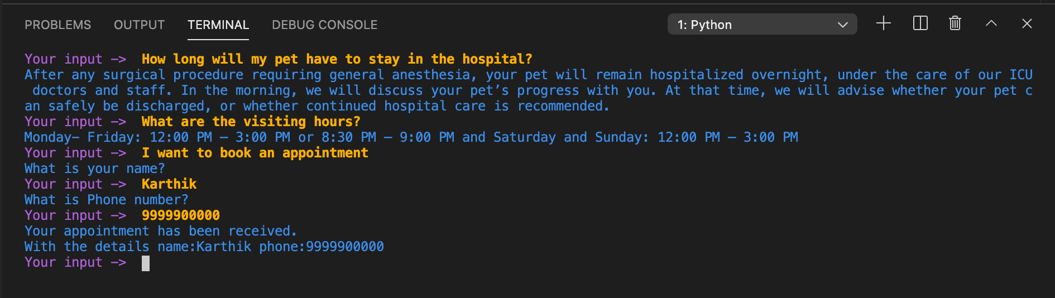
Task: Select the TERMINAL tab
Action: (218, 25)
